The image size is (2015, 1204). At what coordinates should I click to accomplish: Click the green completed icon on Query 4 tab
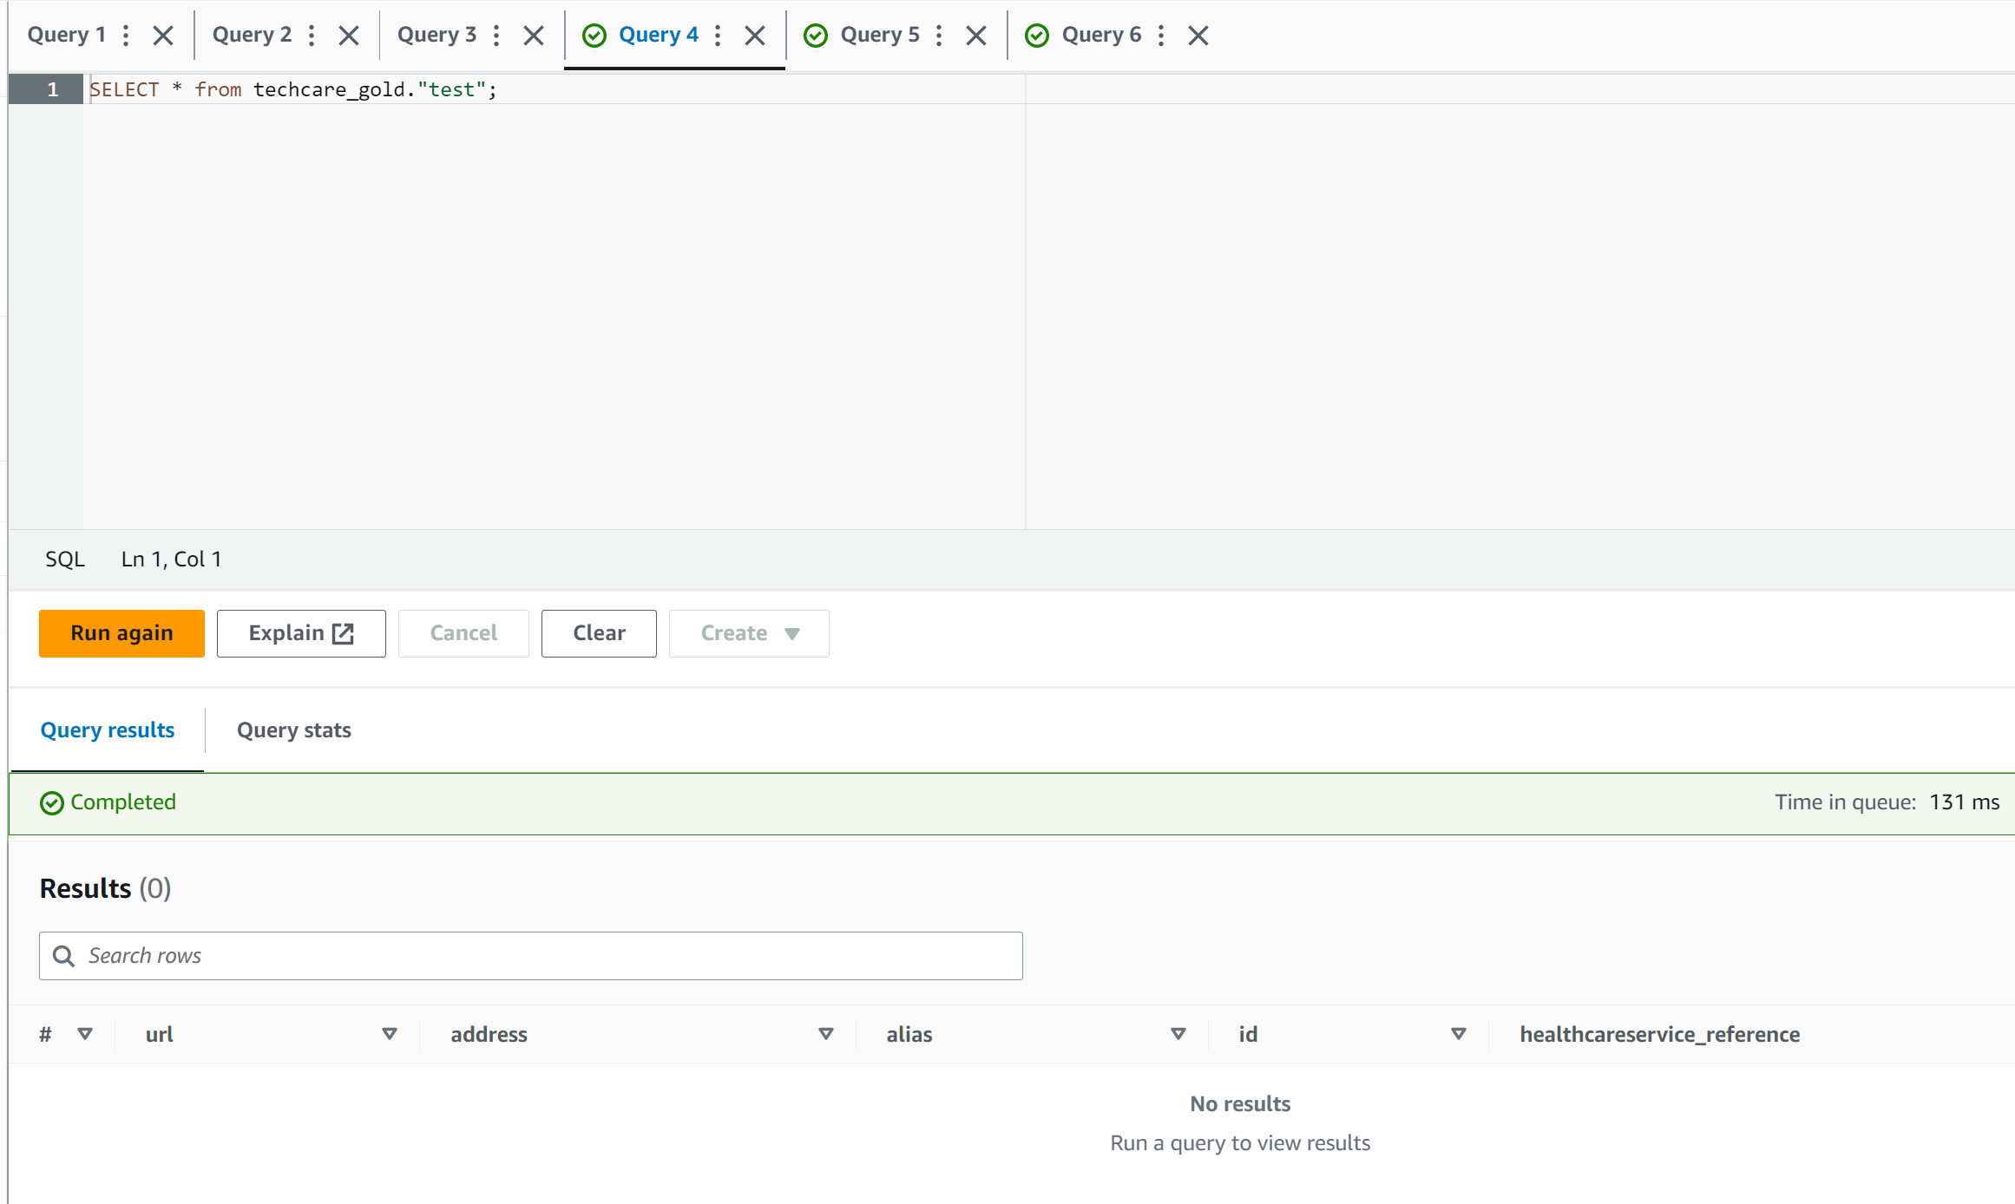coord(594,35)
